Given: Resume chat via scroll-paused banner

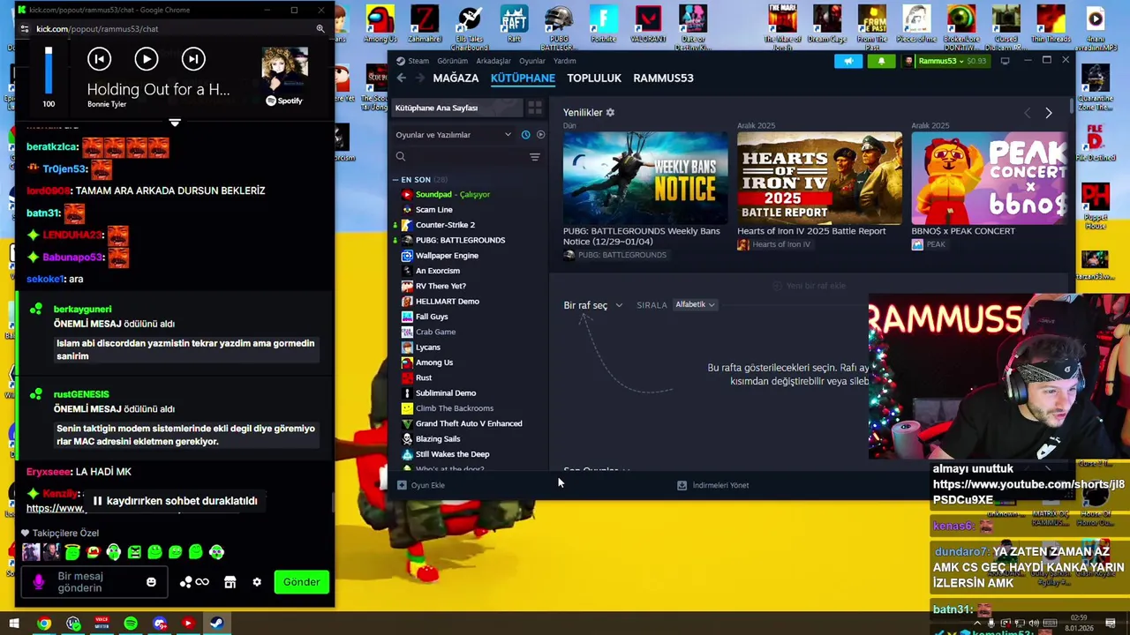Looking at the screenshot, I should [175, 501].
